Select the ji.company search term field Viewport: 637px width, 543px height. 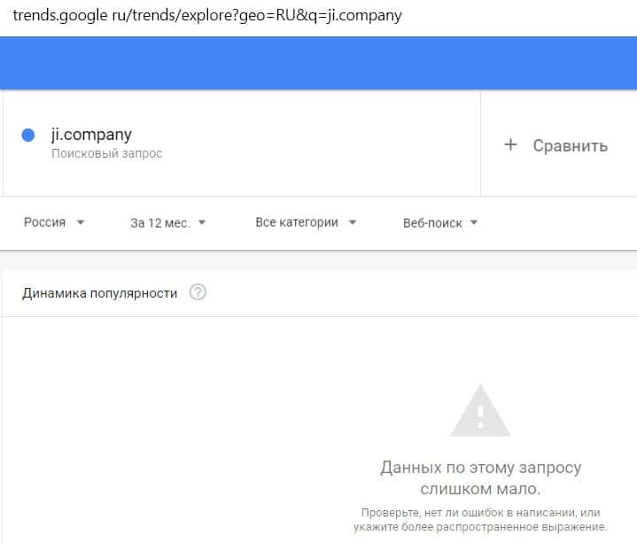[x=91, y=135]
